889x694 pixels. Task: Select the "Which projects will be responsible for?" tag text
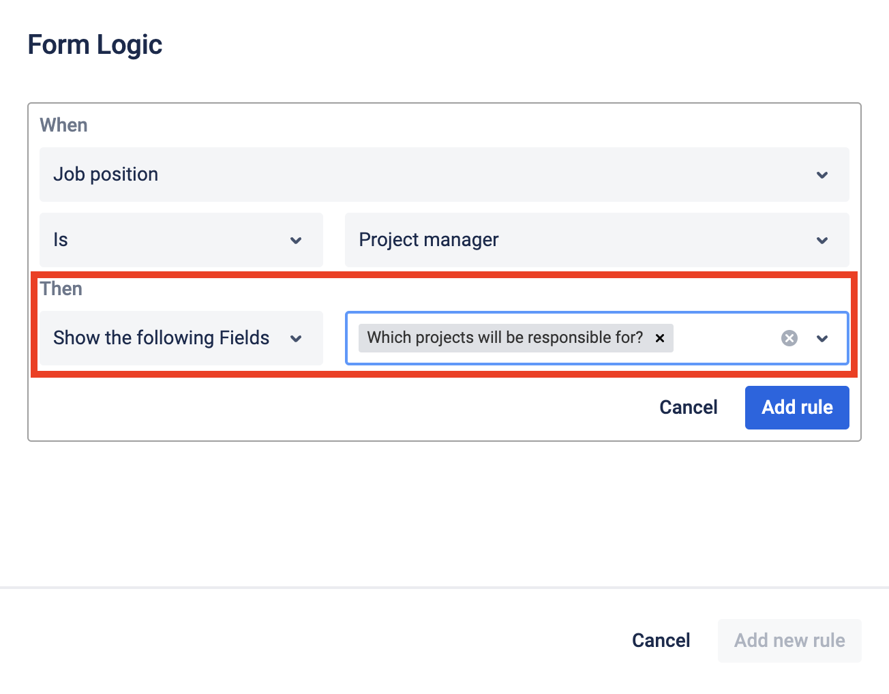pyautogui.click(x=504, y=338)
